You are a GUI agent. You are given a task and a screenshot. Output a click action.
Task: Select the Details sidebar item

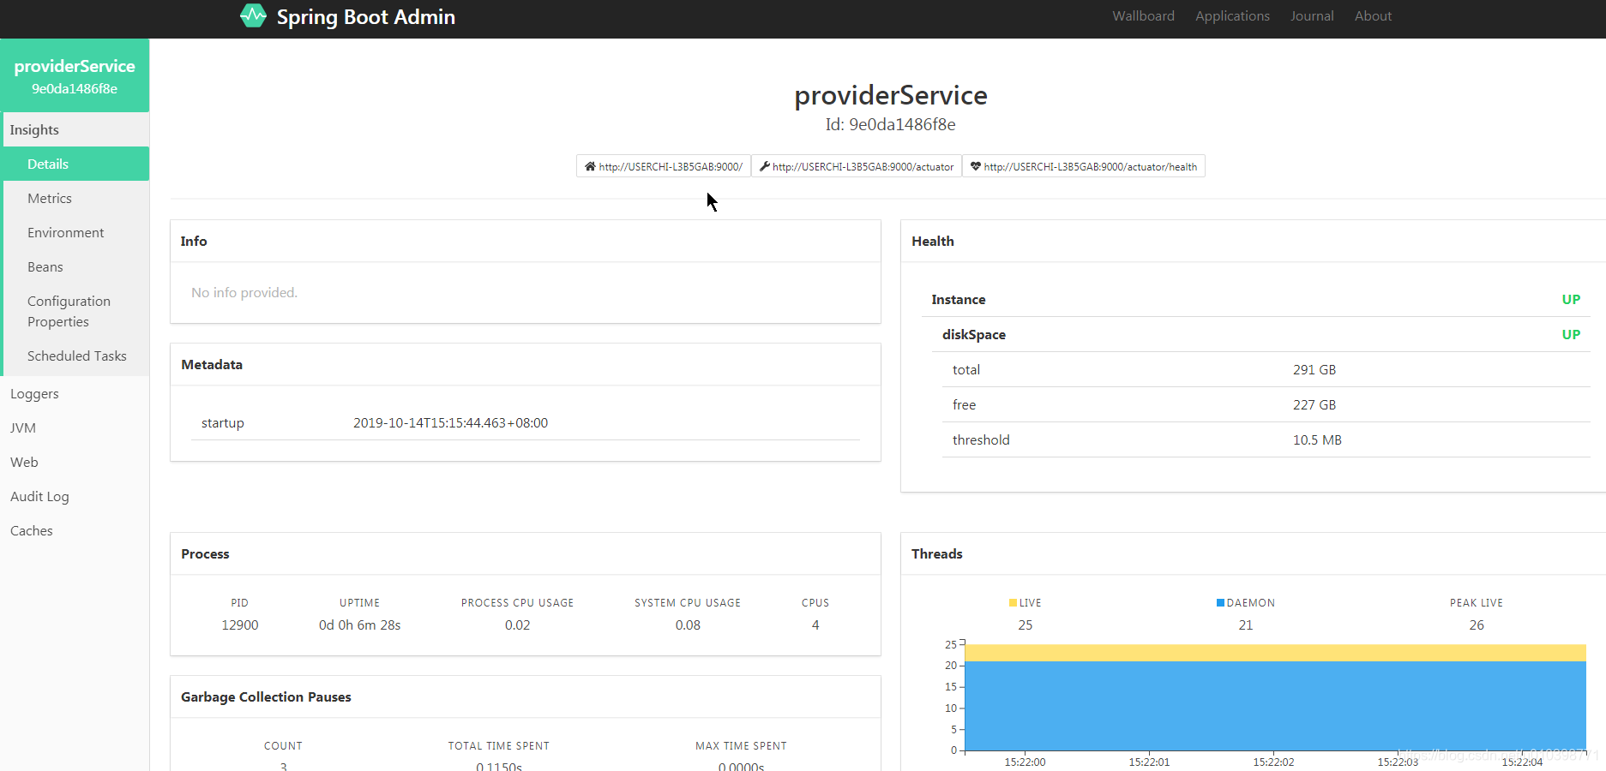[75, 164]
